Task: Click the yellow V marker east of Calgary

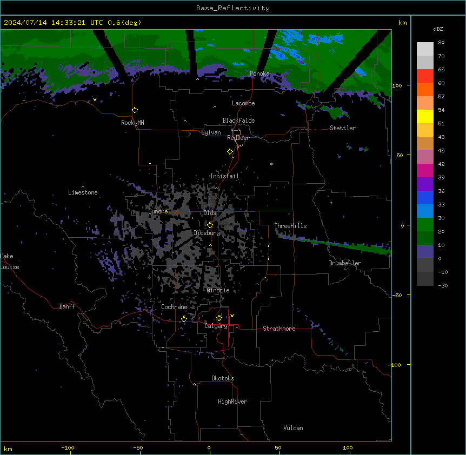Action: click(232, 316)
